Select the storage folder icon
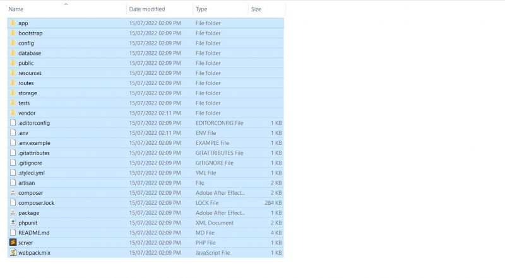This screenshot has width=505, height=278. point(13,93)
